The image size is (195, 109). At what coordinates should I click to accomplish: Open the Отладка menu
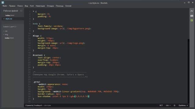(x=50, y=6)
